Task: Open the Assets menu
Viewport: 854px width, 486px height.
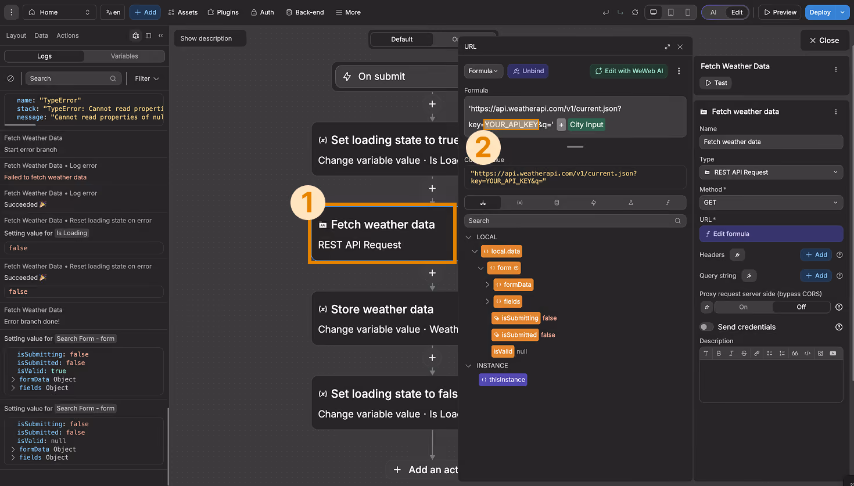Action: (182, 12)
